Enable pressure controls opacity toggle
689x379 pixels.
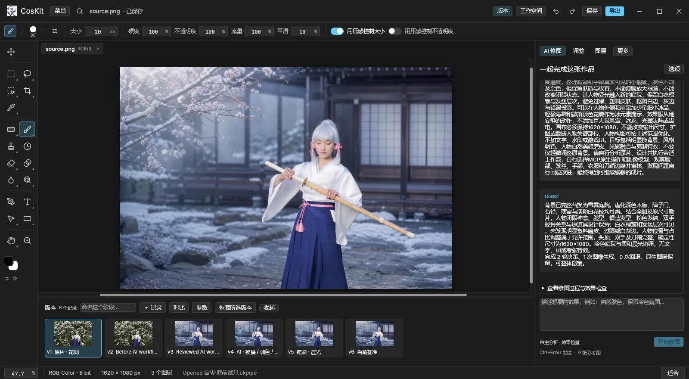[394, 31]
